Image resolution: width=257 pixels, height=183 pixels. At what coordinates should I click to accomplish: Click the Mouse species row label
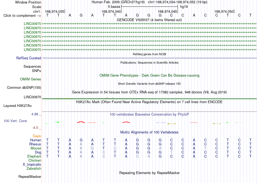pos(36,148)
